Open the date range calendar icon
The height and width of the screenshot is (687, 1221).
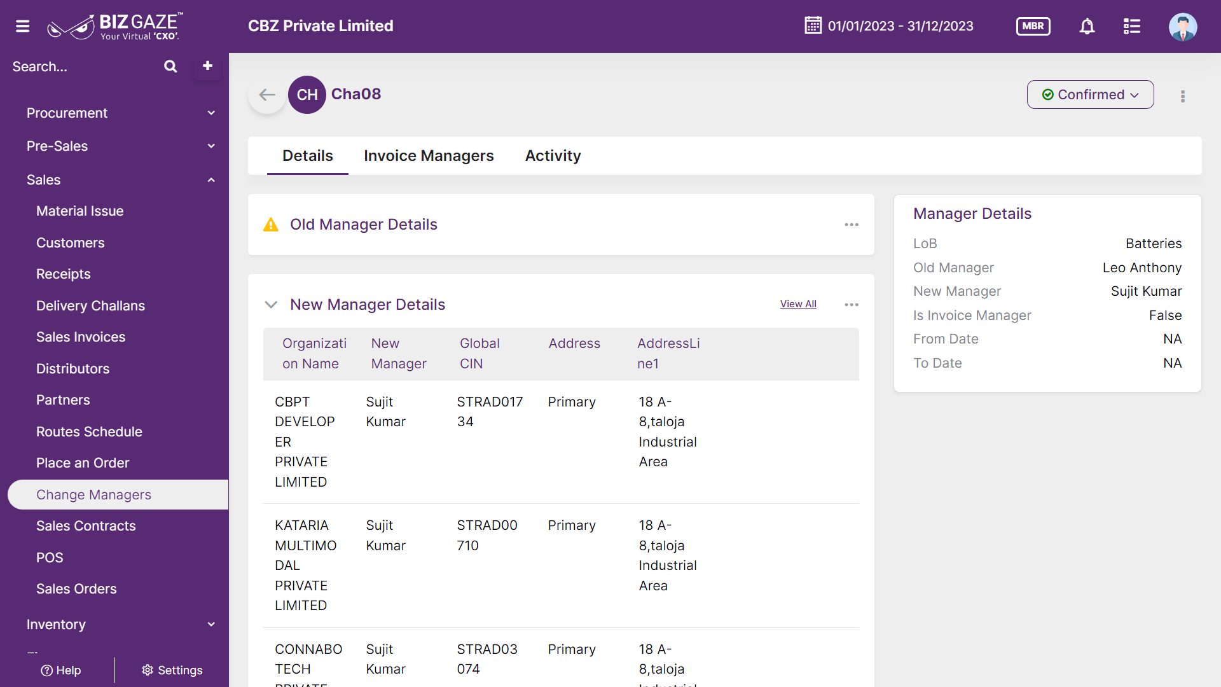[x=813, y=25]
